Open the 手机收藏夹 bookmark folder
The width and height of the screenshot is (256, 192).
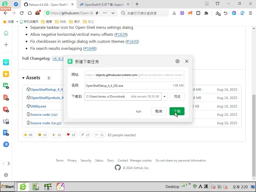click(29, 21)
